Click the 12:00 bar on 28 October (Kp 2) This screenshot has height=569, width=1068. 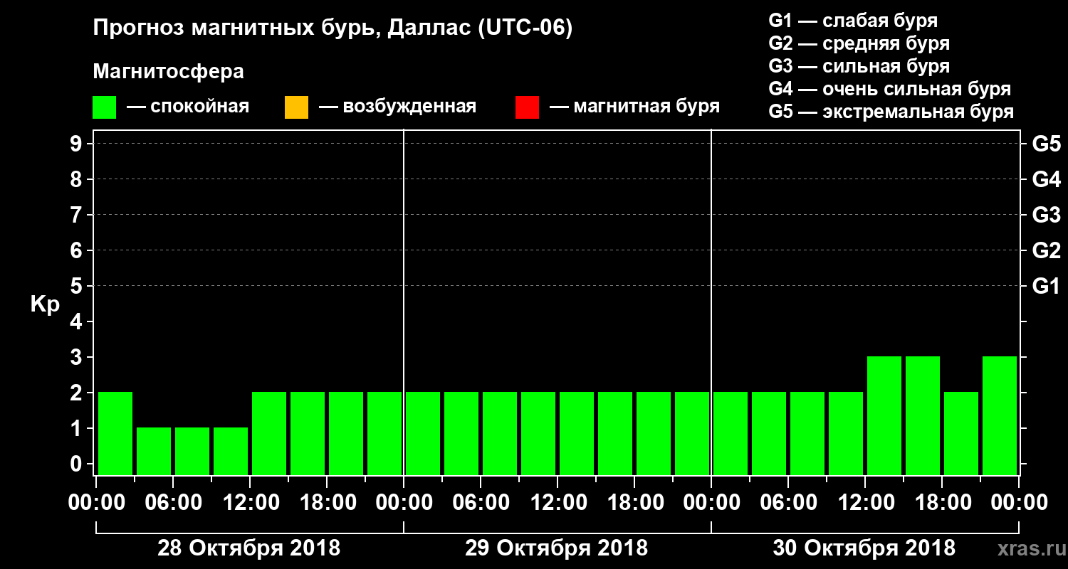(x=269, y=433)
